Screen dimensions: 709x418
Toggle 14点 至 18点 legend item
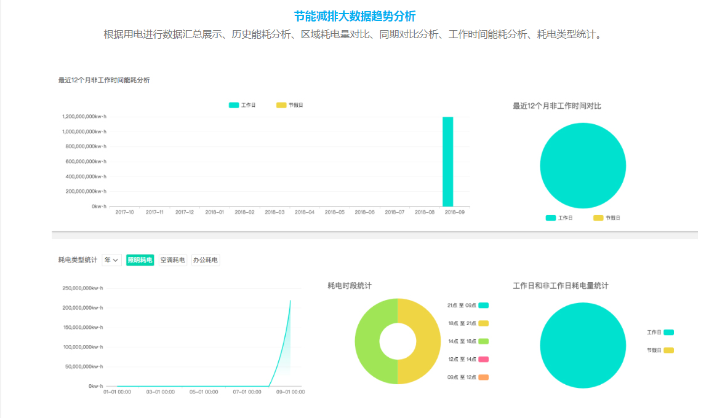click(x=468, y=341)
